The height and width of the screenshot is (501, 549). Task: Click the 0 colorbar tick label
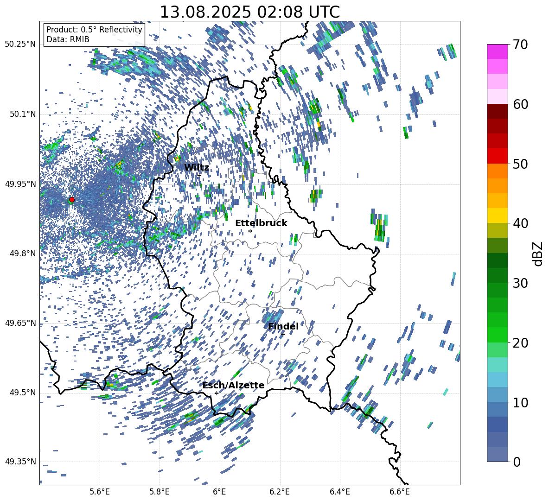517,462
